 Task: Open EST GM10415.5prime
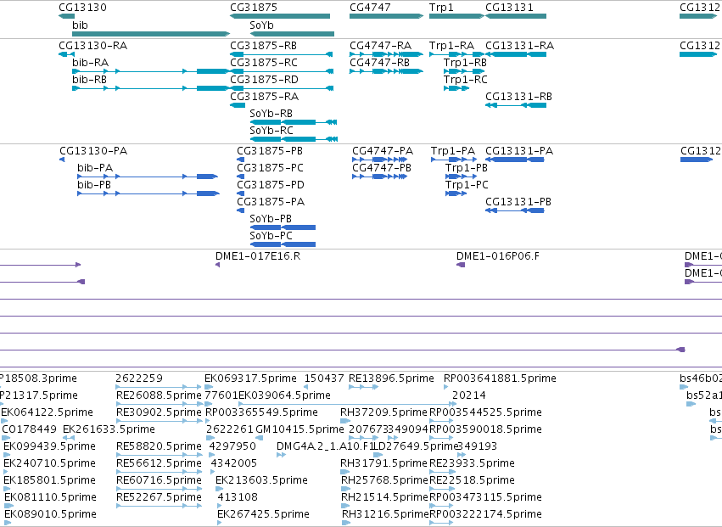(299, 429)
